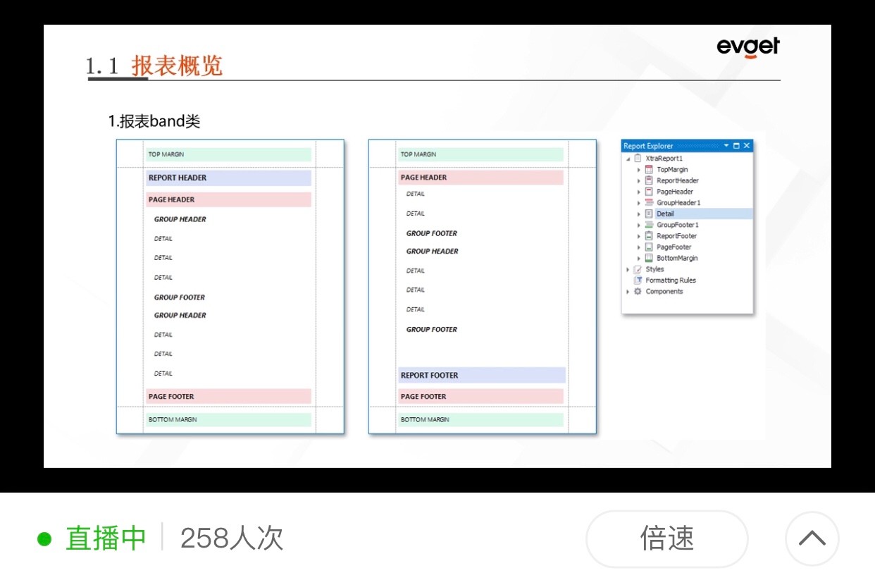Click the Styles pencil icon
This screenshot has height=580, width=875.
point(638,269)
